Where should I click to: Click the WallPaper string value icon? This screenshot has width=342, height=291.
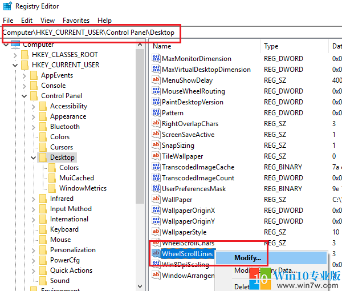[x=156, y=199]
